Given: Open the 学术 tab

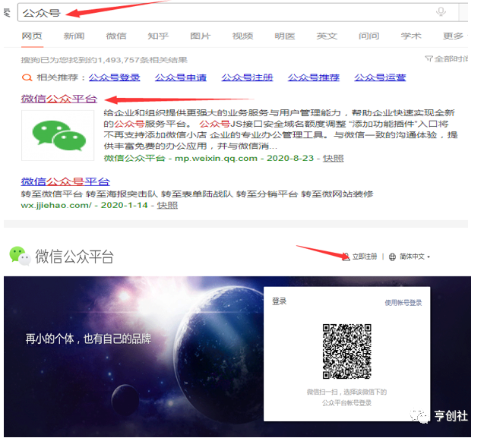Looking at the screenshot, I should click(x=411, y=36).
